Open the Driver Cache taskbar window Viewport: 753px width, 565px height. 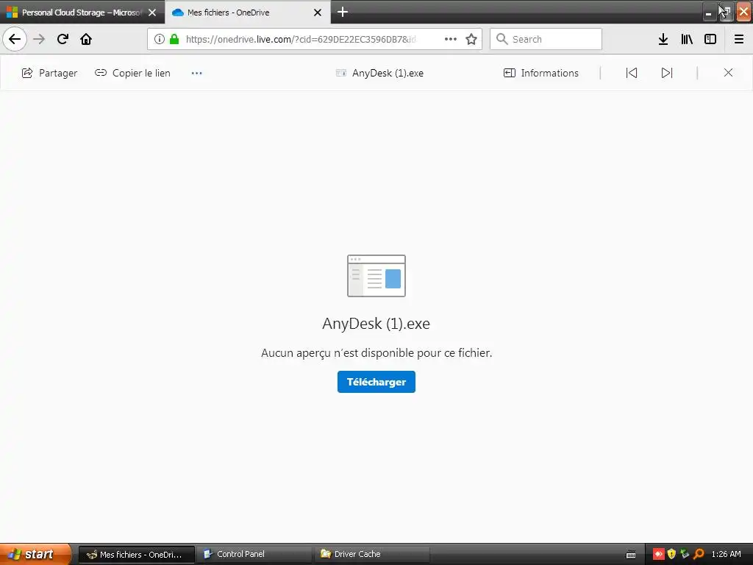pyautogui.click(x=371, y=555)
